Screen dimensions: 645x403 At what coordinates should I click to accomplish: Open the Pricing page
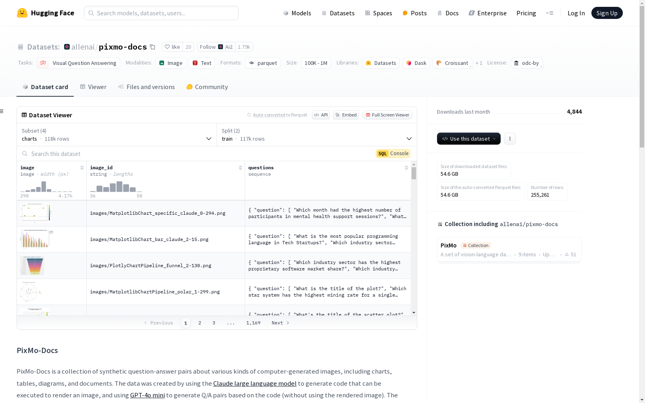tap(526, 13)
